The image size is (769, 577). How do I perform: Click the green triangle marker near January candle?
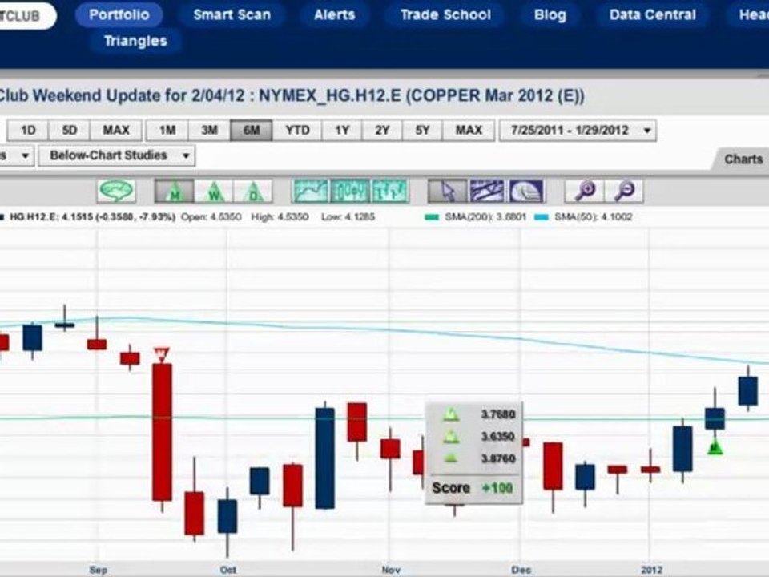715,447
